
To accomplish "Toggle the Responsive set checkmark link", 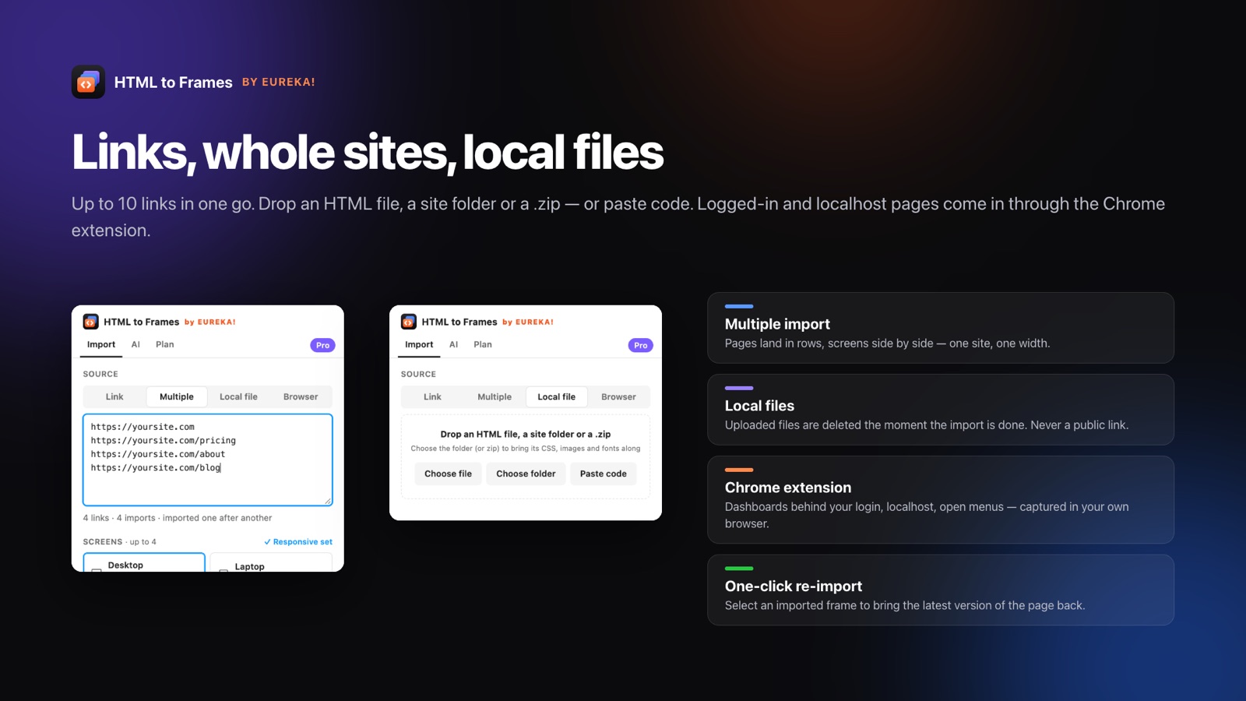I will 298,542.
